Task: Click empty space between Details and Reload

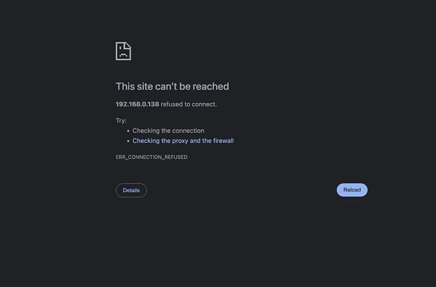Action: coord(242,190)
